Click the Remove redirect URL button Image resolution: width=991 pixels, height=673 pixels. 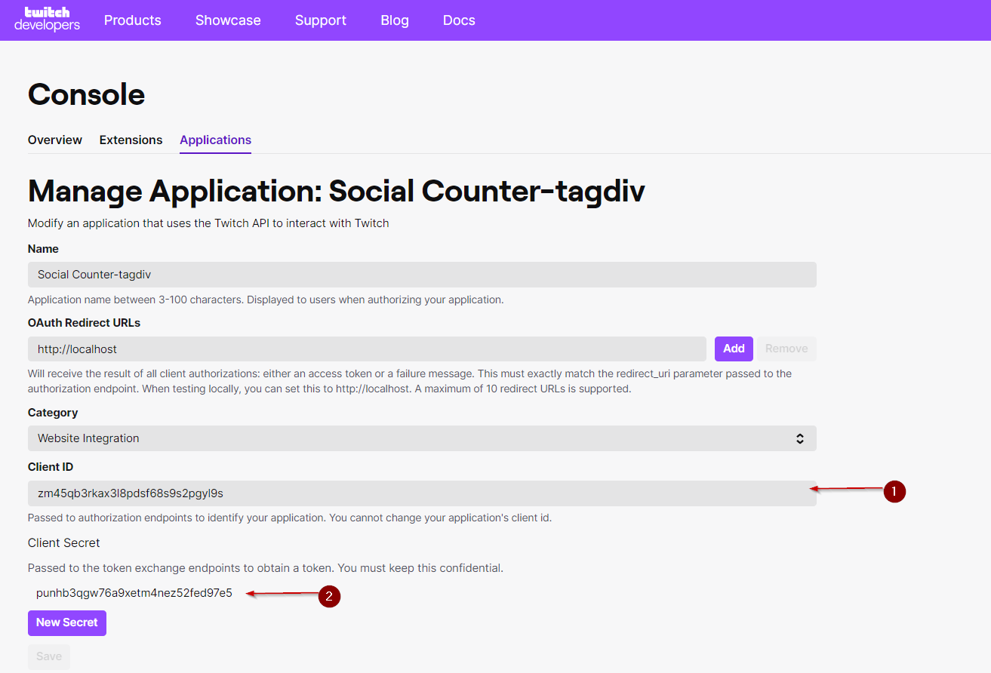[786, 349]
